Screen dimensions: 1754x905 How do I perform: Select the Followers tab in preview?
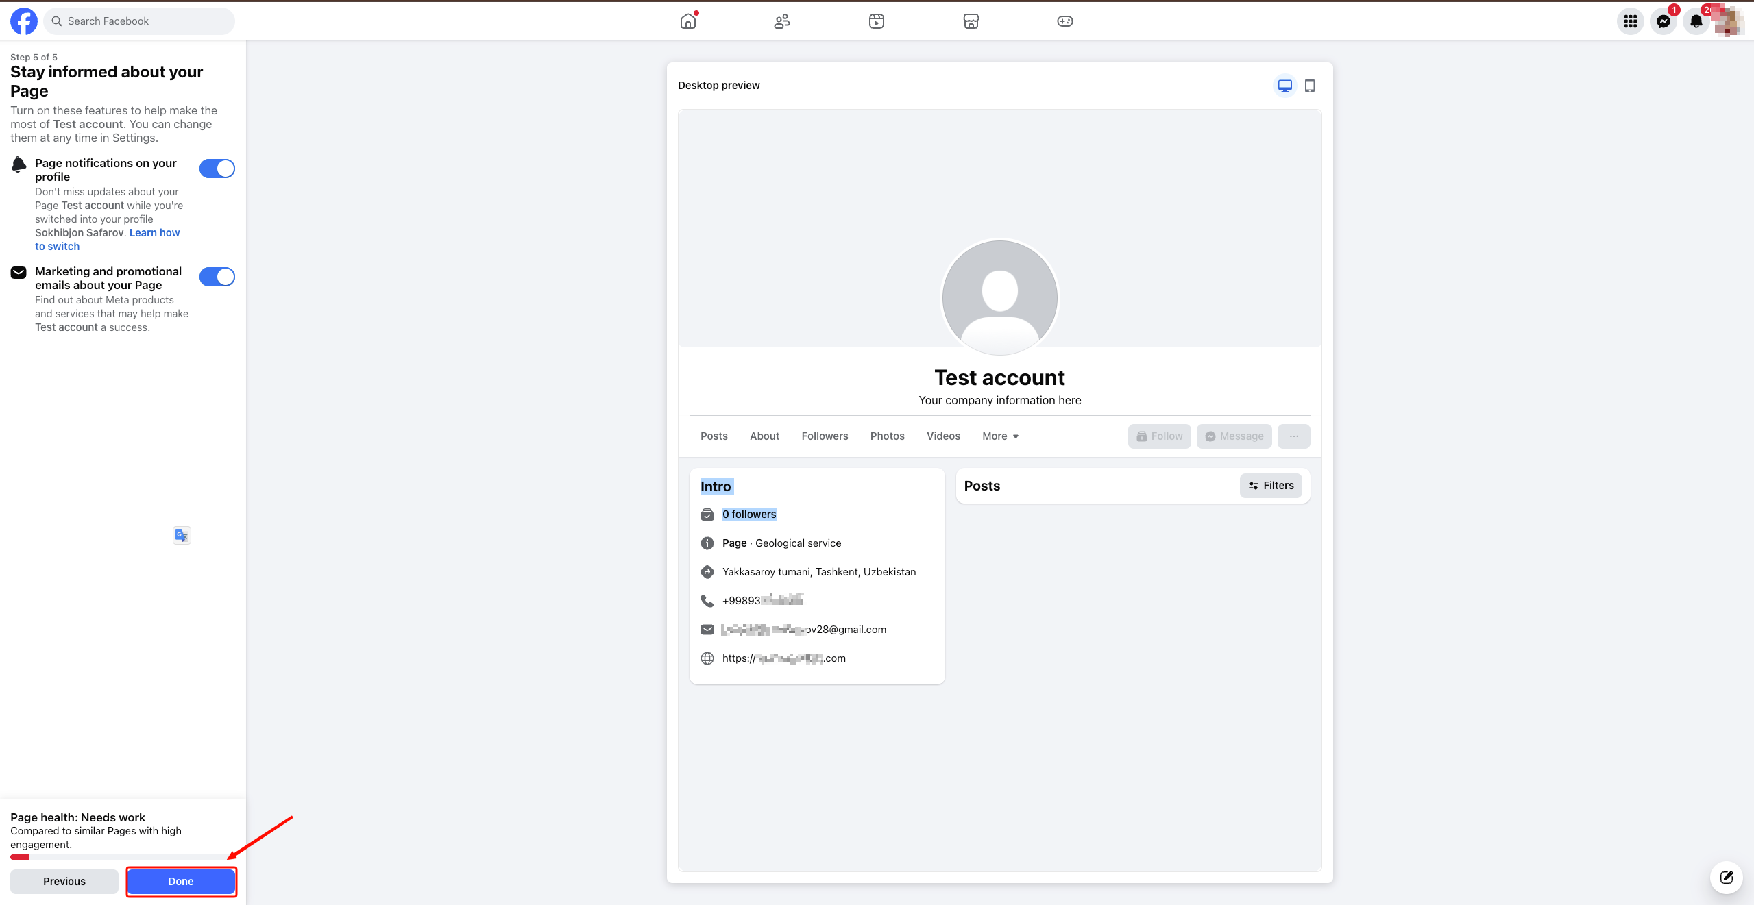(825, 436)
